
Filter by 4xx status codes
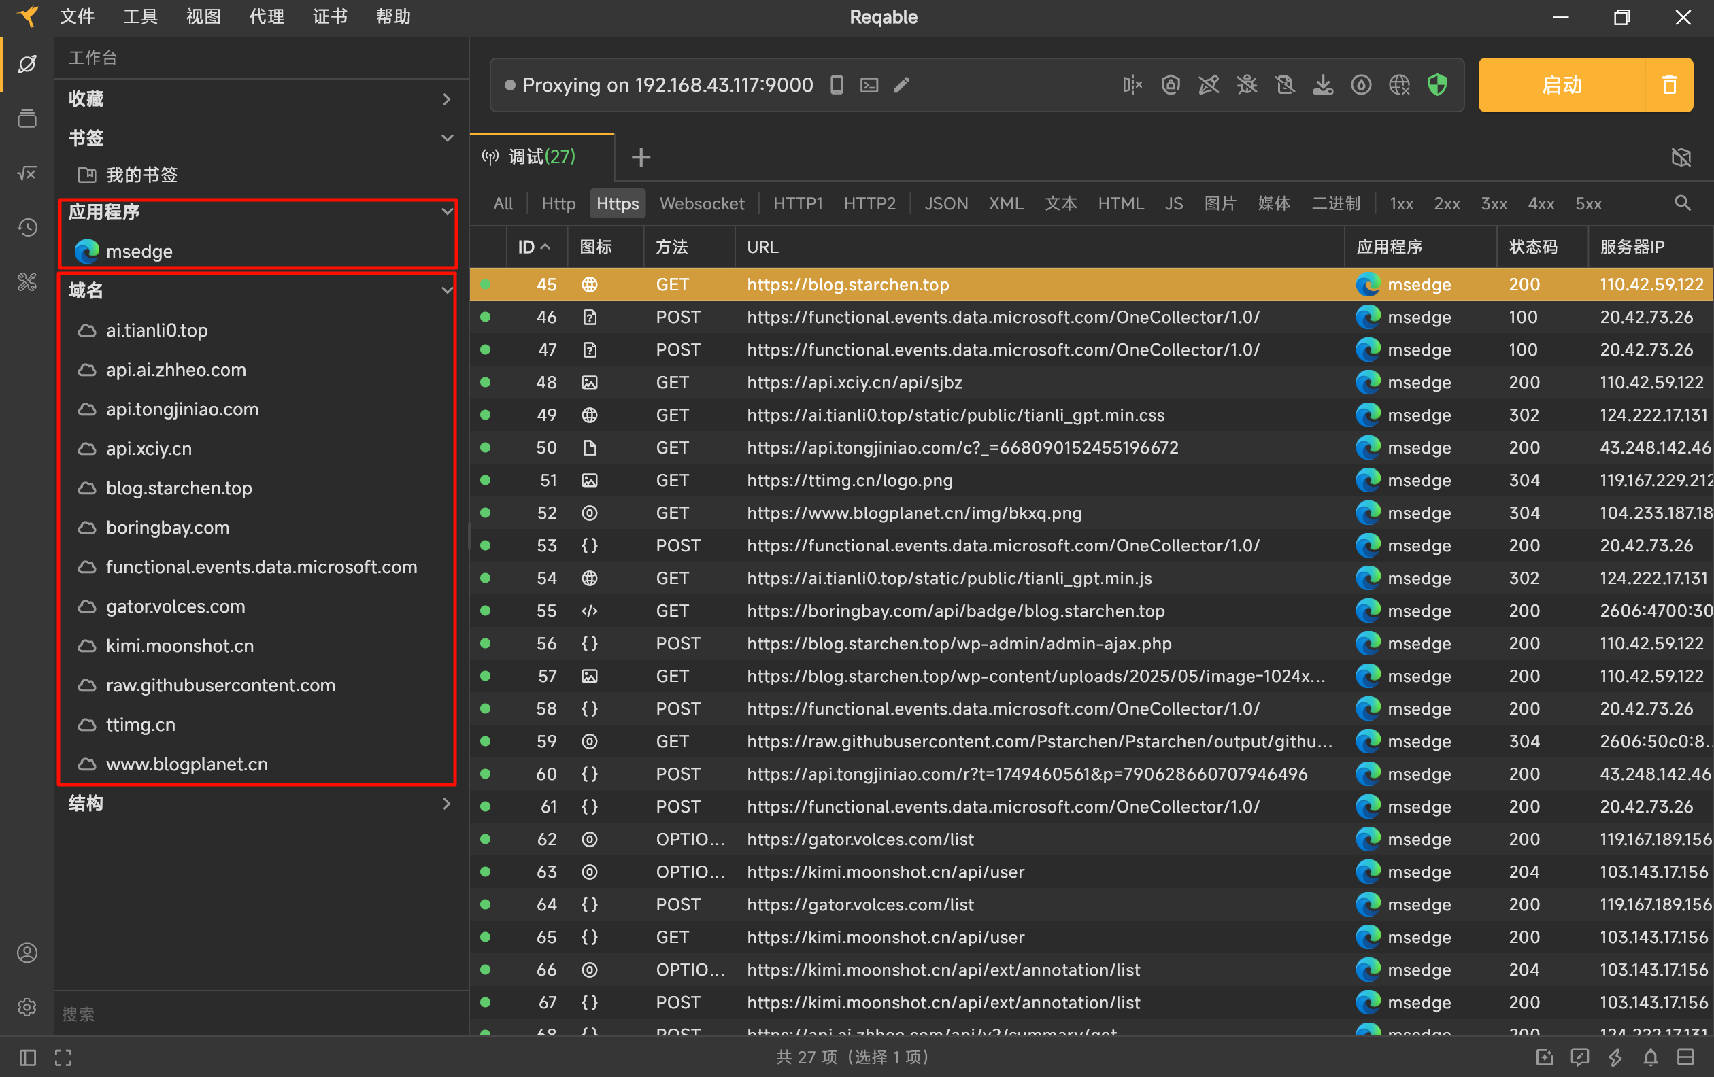click(1541, 203)
